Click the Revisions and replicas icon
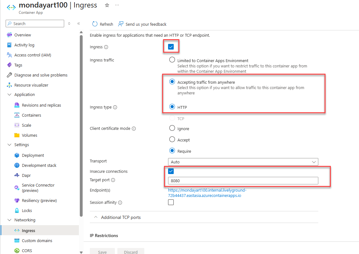359x254 pixels. 17,105
